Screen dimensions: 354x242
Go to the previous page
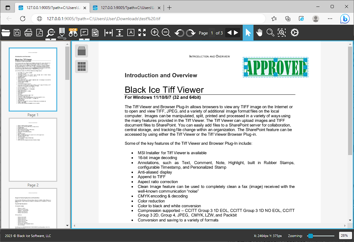[229, 33]
